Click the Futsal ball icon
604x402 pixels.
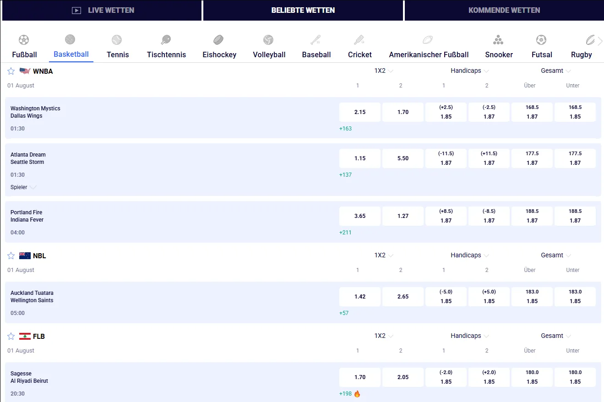541,40
